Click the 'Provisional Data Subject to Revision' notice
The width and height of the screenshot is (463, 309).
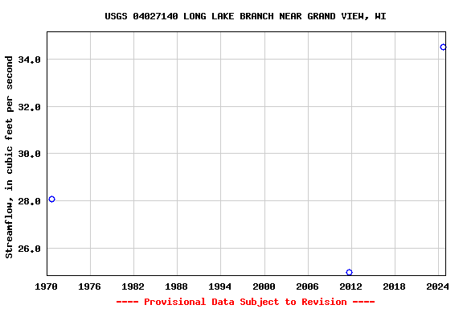245,302
